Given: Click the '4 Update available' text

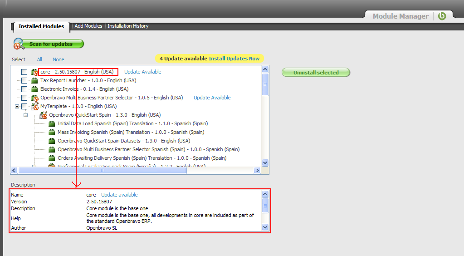Looking at the screenshot, I should (x=183, y=59).
